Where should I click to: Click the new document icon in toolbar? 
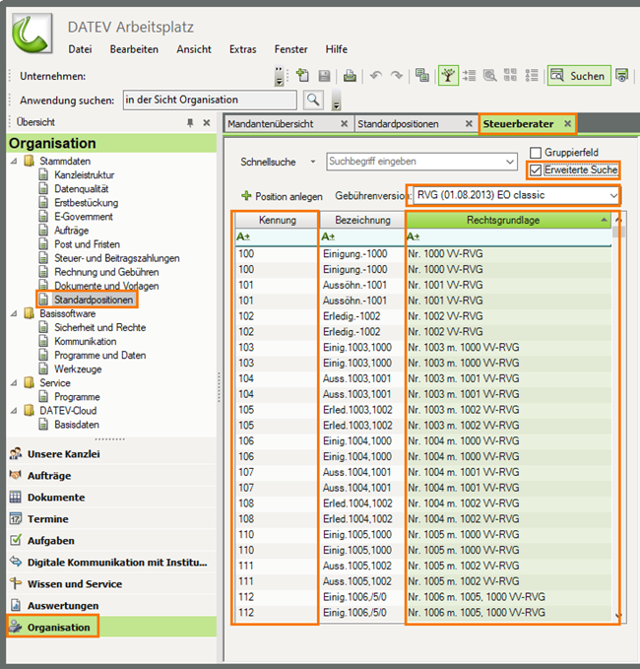pos(301,76)
